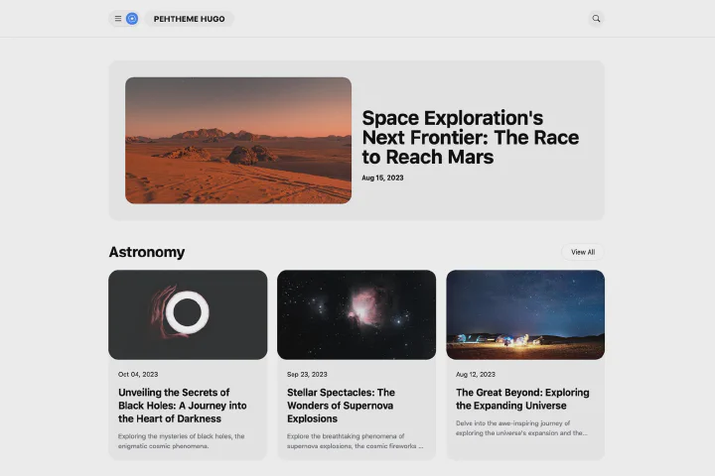Viewport: 715px width, 476px height.
Task: Click the Aug 12, 2023 post date
Action: [476, 375]
